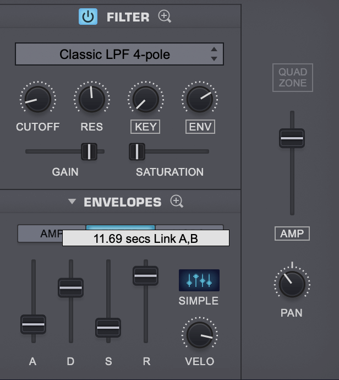Click the CUTOFF knob

click(38, 99)
